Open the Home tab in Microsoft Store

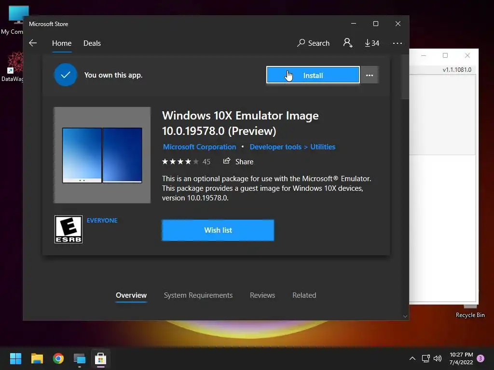pyautogui.click(x=62, y=43)
